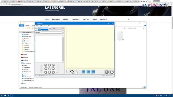The width and height of the screenshot is (173, 97).
Task: Click the hand stop icon
Action: click(x=112, y=72)
